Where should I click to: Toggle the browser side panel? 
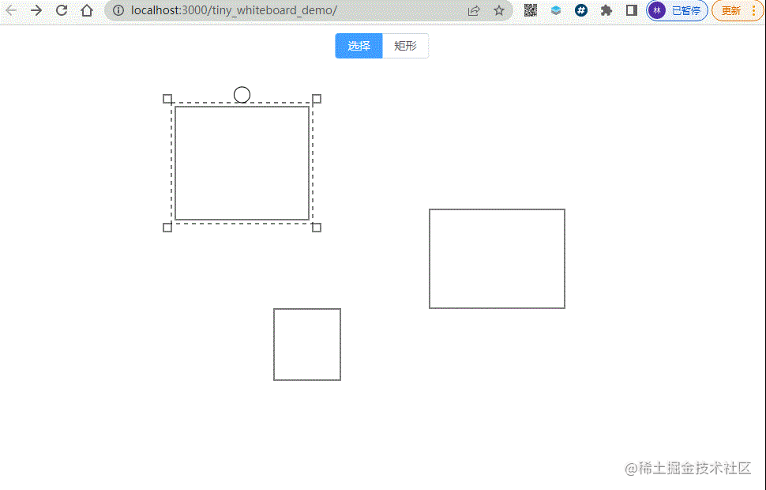[x=632, y=10]
